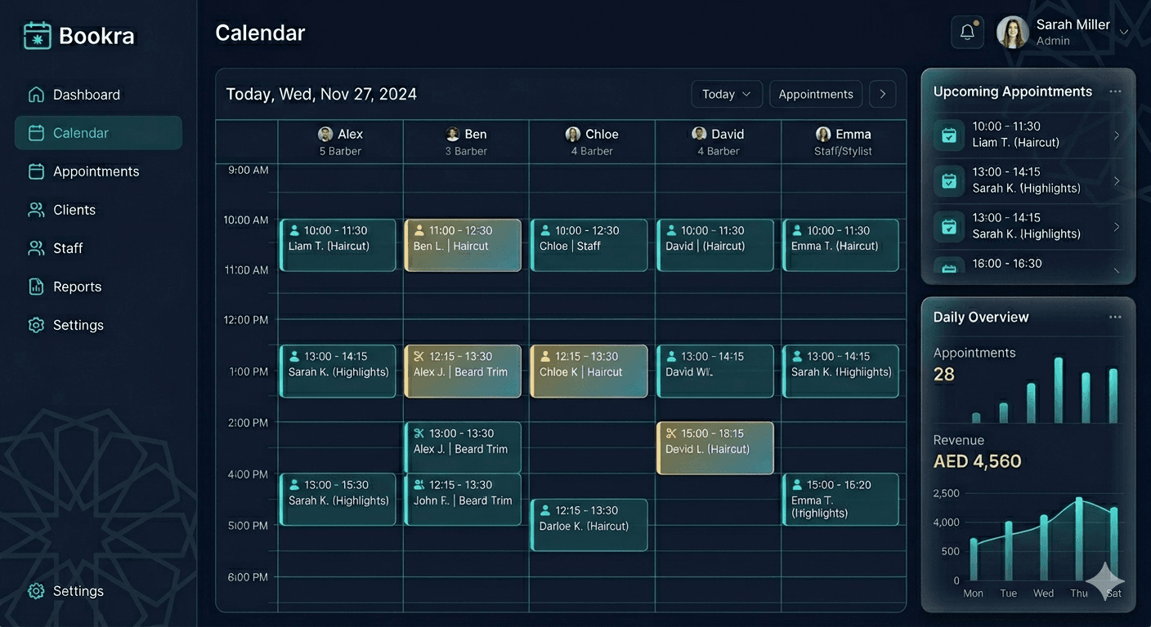Select Emma T. (Highlights) 15:00 - 15:20 card
1151x627 pixels.
tap(840, 500)
